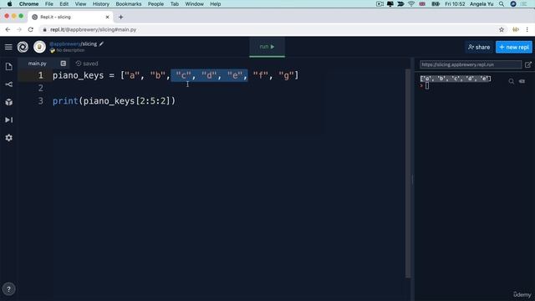
Task: Open the Settings gear in sidebar
Action: 9,138
